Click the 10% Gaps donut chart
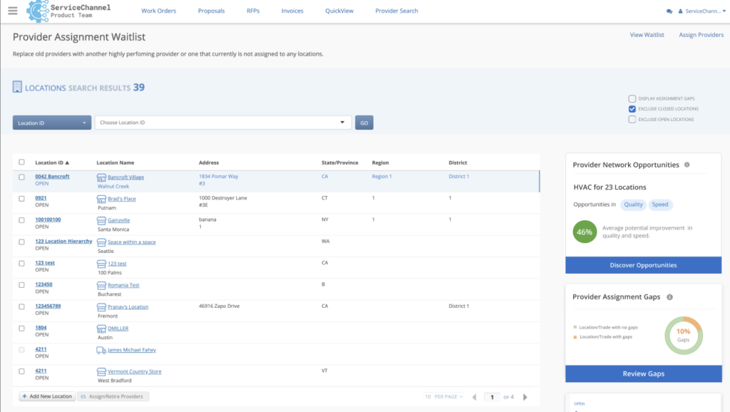The height and width of the screenshot is (412, 730). click(683, 336)
